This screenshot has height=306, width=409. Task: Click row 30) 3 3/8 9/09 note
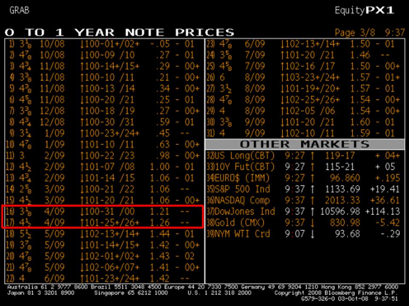[305, 122]
